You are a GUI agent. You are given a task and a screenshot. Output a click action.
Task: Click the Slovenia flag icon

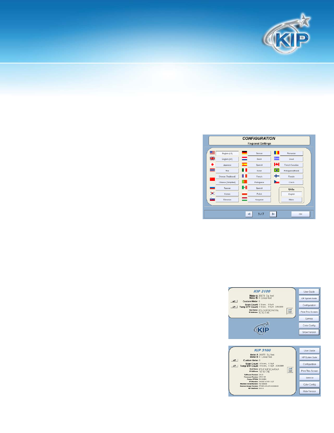click(x=212, y=199)
